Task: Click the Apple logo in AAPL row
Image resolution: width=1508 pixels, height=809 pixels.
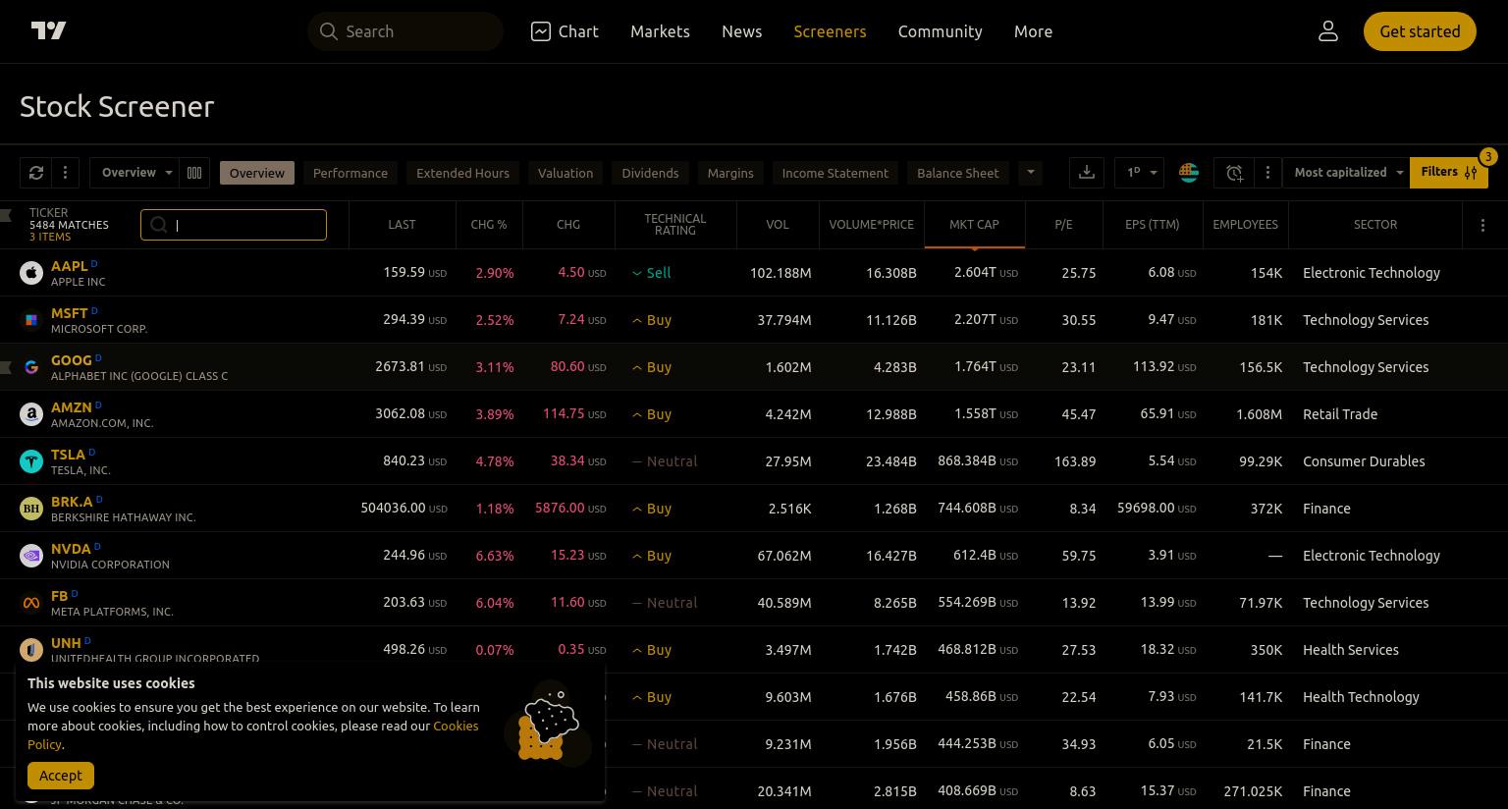Action: pyautogui.click(x=31, y=273)
